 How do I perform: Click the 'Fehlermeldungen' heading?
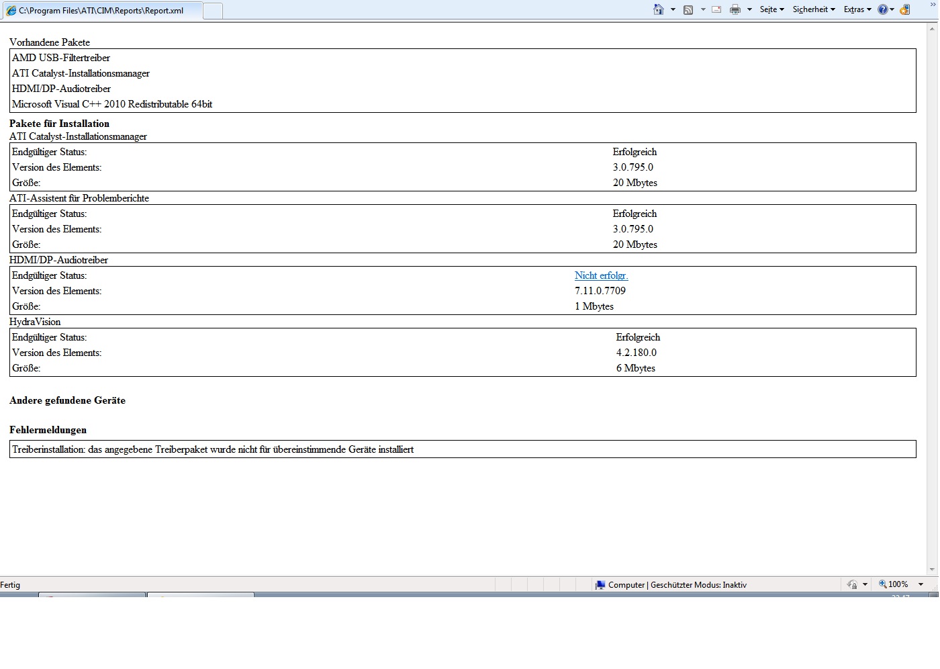pyautogui.click(x=48, y=430)
